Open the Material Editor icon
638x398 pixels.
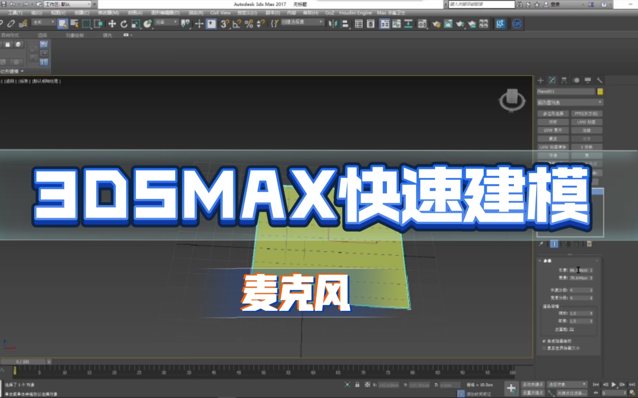[422, 24]
